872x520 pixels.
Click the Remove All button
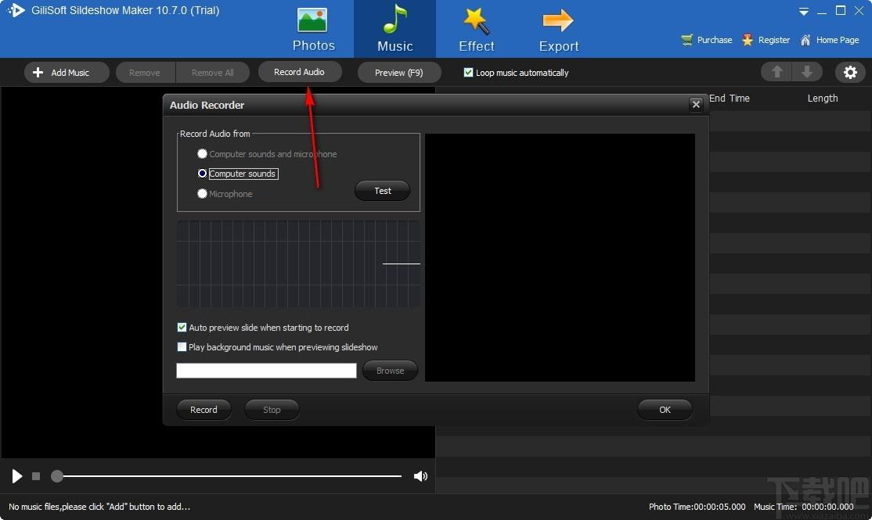coord(212,72)
